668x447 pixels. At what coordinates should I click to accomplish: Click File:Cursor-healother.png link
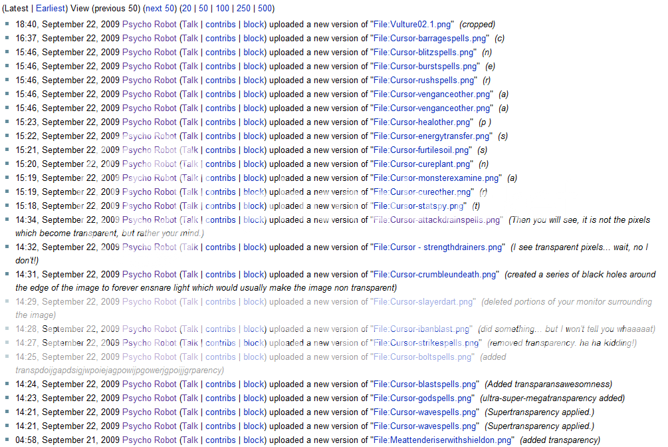422,122
